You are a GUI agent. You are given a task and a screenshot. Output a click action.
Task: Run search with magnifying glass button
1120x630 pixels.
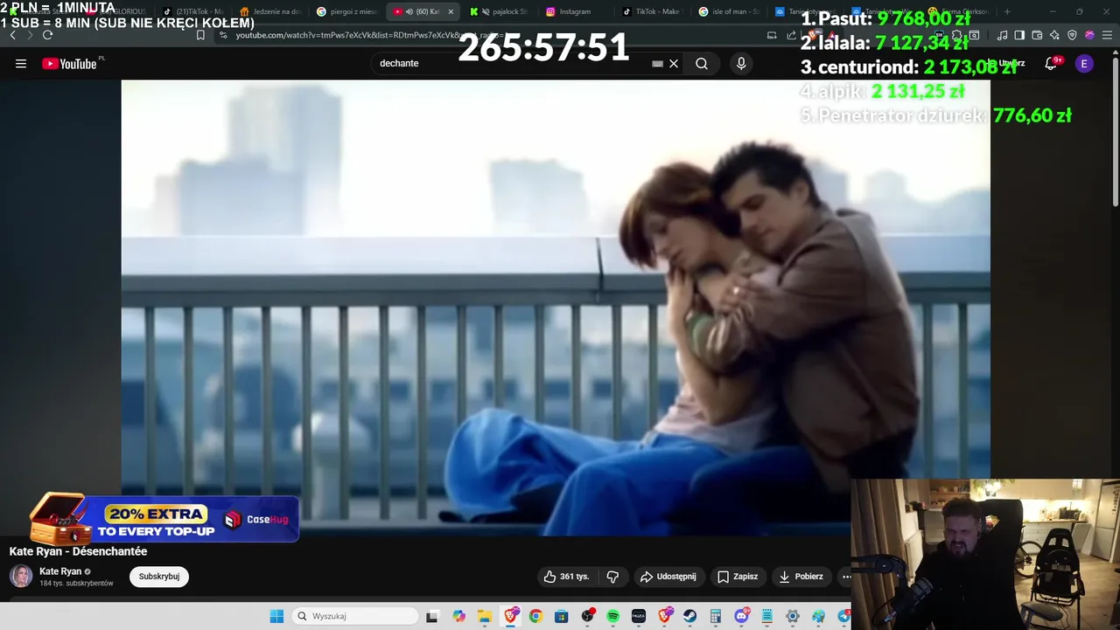pos(702,64)
